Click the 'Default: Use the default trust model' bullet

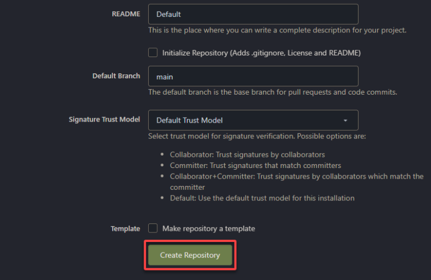click(262, 198)
